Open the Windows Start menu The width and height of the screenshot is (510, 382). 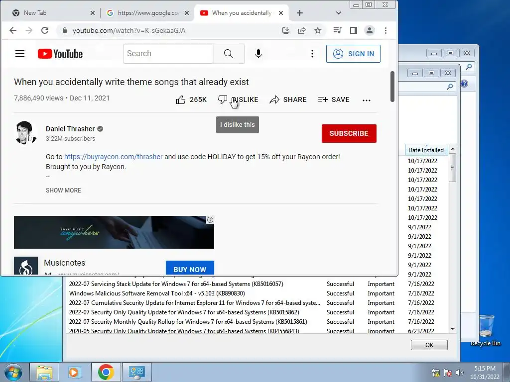point(13,372)
